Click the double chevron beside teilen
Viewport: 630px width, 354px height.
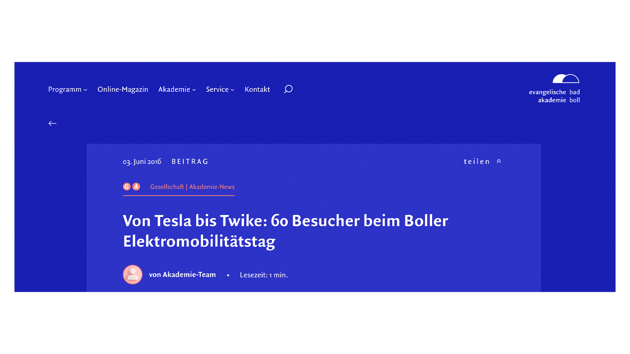pos(499,161)
